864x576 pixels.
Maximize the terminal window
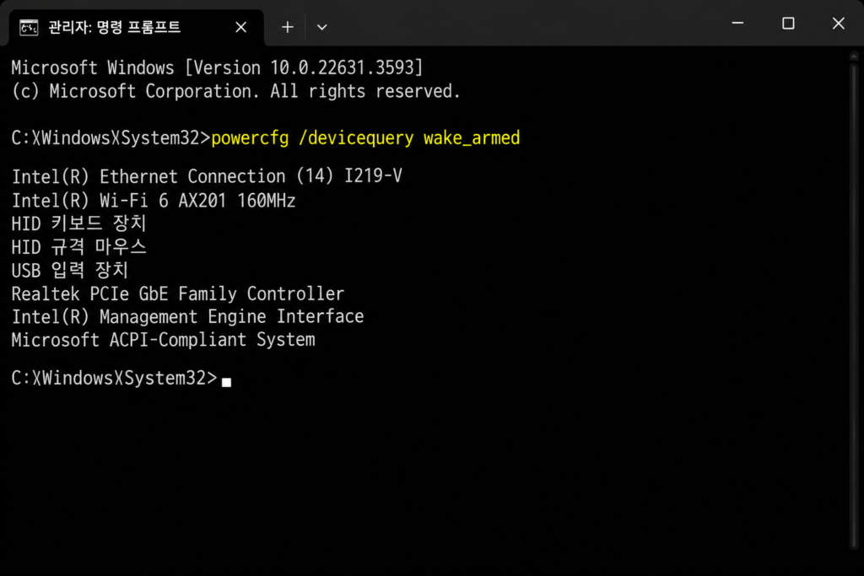788,23
